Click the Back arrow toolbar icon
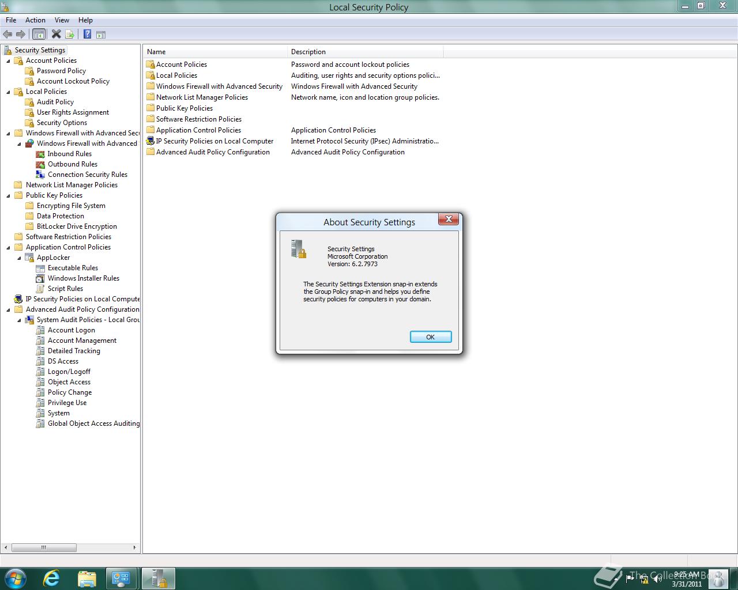Image resolution: width=738 pixels, height=590 pixels. [7, 35]
